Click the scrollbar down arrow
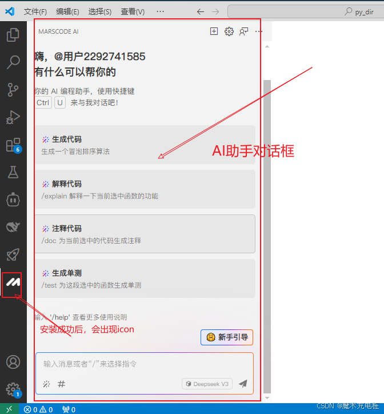The width and height of the screenshot is (384, 414). tap(267, 398)
